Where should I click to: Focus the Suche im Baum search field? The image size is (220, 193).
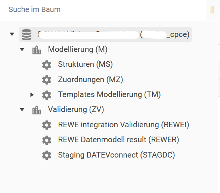coord(103,10)
